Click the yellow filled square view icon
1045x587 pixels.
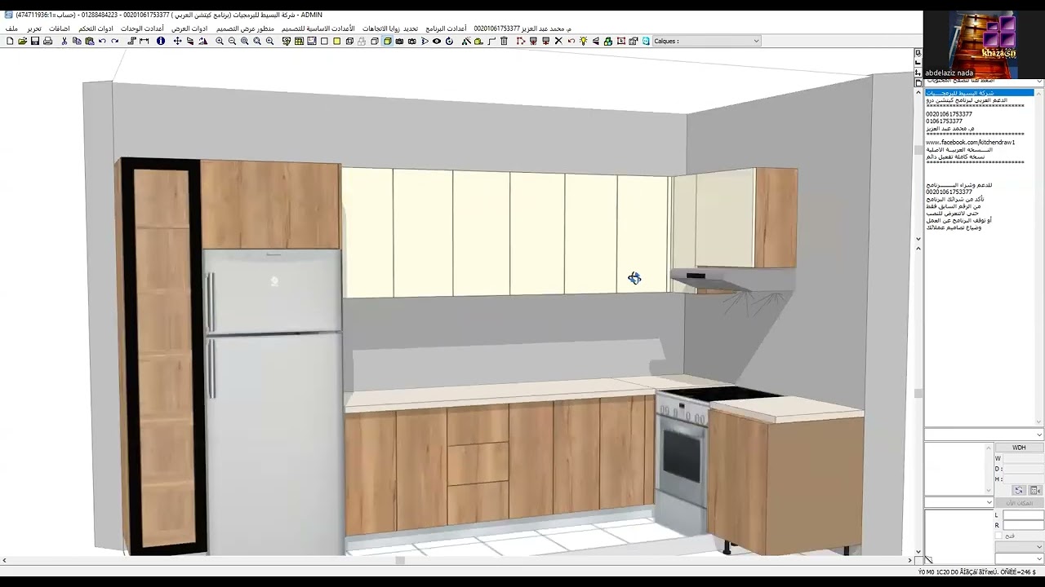click(336, 41)
